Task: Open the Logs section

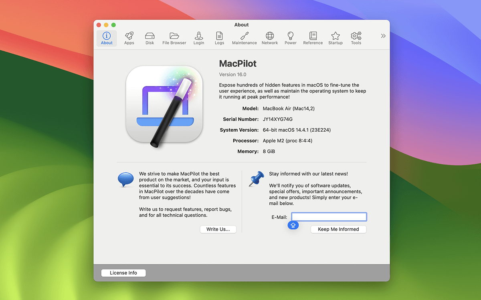Action: click(219, 38)
